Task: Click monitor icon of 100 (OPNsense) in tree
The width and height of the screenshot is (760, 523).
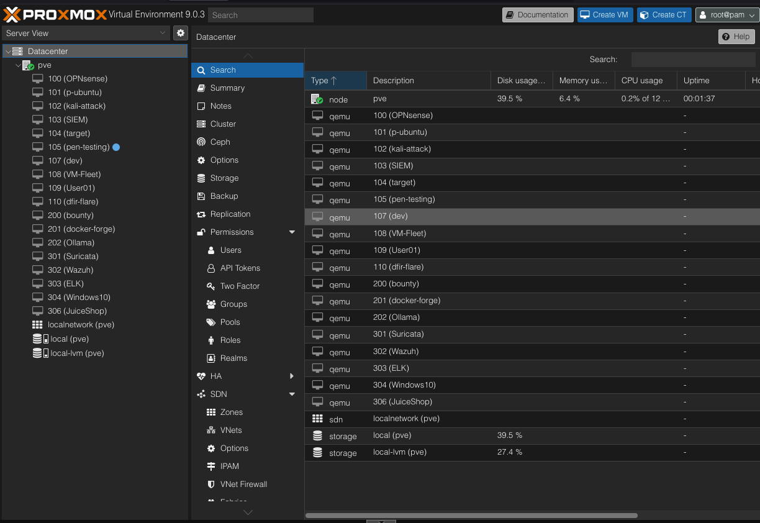Action: pos(38,79)
